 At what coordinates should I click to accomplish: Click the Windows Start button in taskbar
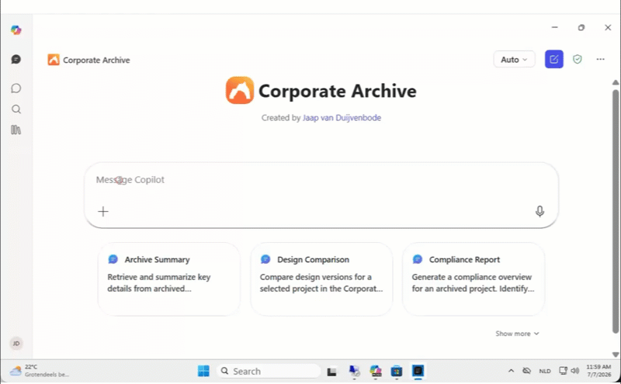(x=203, y=371)
